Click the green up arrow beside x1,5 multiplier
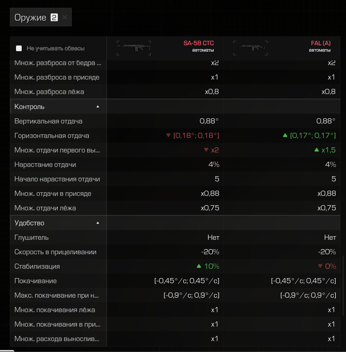Viewport: 346px width, 352px height. pyautogui.click(x=317, y=150)
